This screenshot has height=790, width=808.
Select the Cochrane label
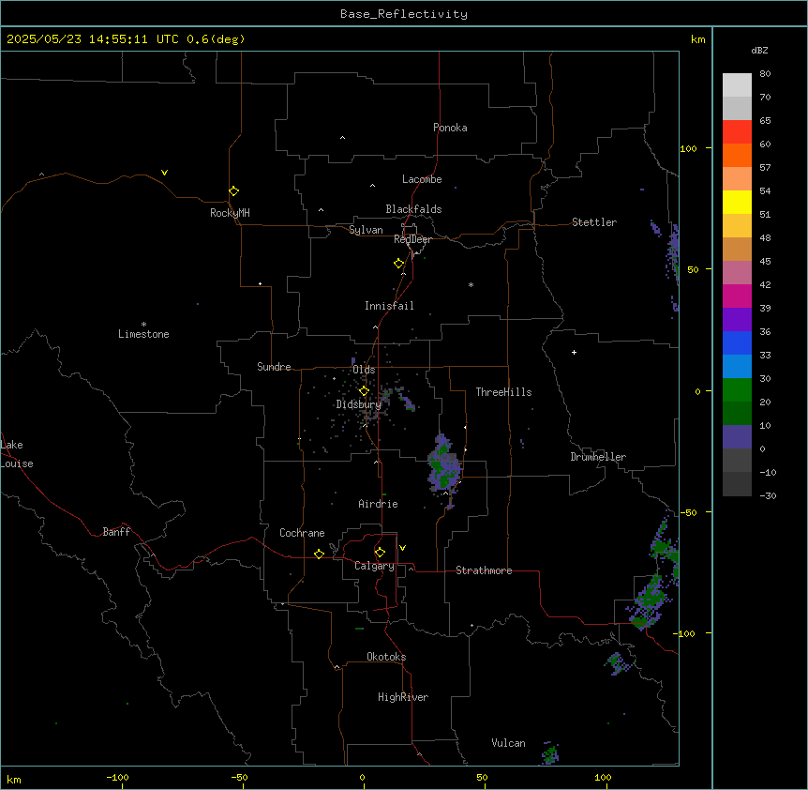point(302,533)
